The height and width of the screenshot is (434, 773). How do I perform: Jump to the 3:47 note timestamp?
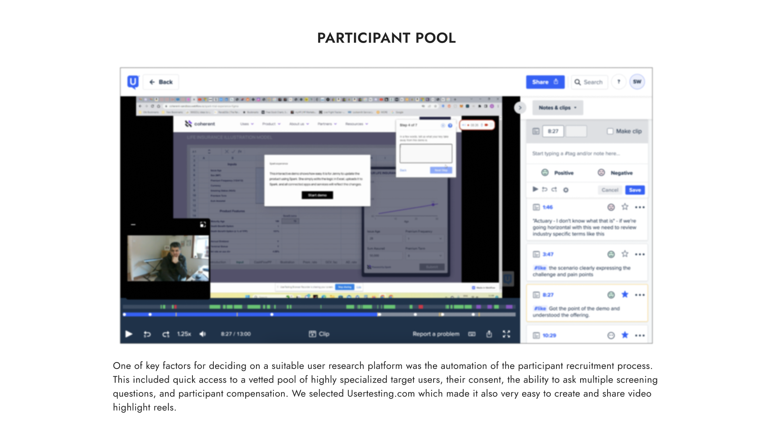[548, 254]
